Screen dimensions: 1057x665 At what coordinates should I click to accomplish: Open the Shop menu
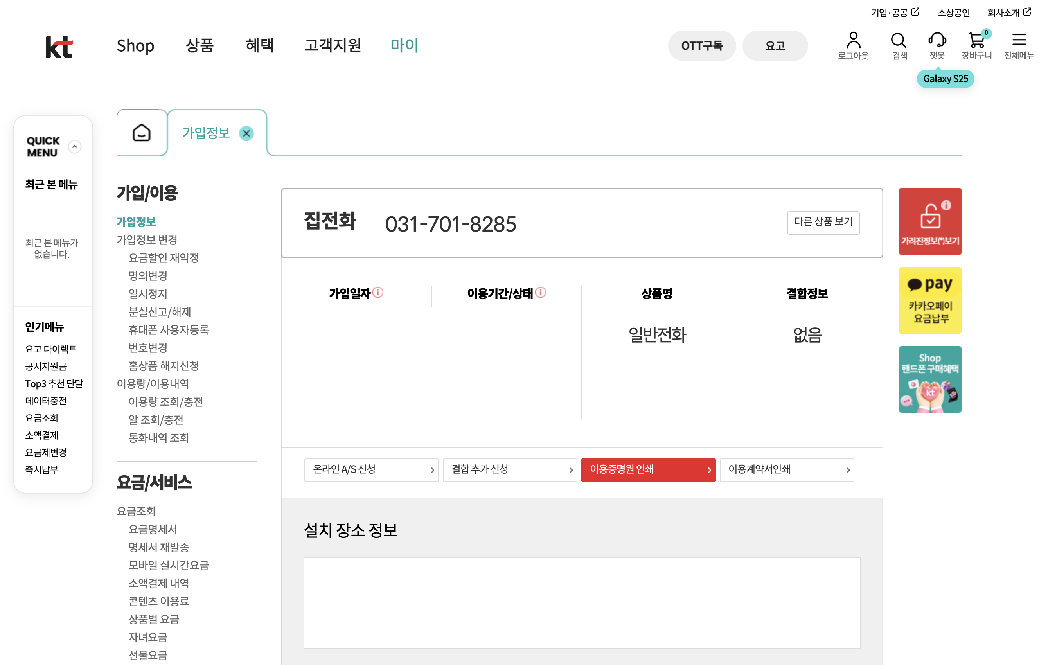click(135, 46)
